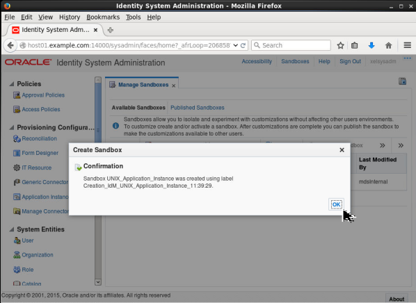Expand the first toolbar overflow chevron
This screenshot has width=416, height=303.
point(382,145)
